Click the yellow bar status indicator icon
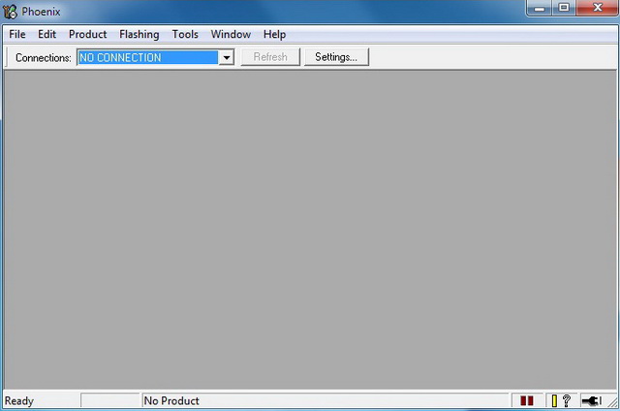The height and width of the screenshot is (411, 620). tap(554, 400)
